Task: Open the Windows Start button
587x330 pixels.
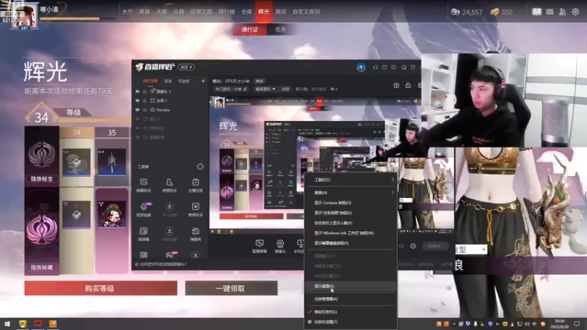Action: coord(7,323)
